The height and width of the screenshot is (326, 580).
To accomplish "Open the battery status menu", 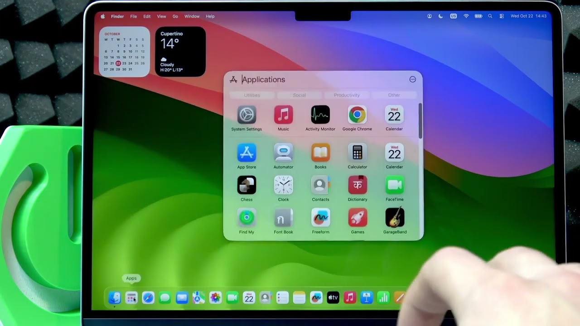I will (x=478, y=16).
